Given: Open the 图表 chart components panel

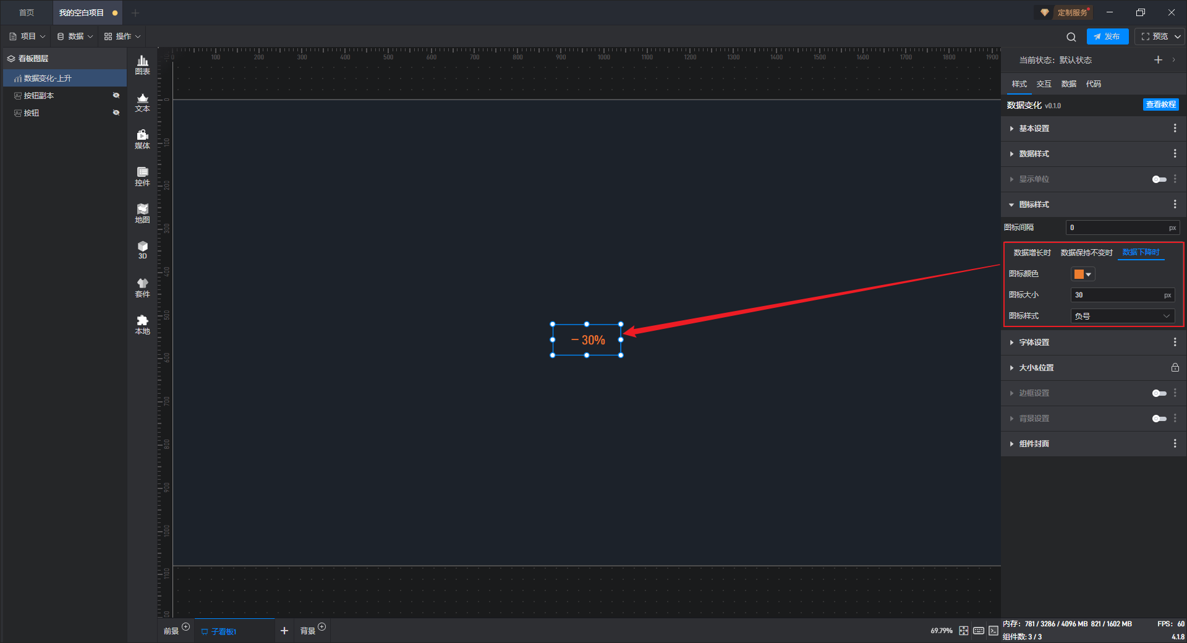Looking at the screenshot, I should click(x=142, y=65).
